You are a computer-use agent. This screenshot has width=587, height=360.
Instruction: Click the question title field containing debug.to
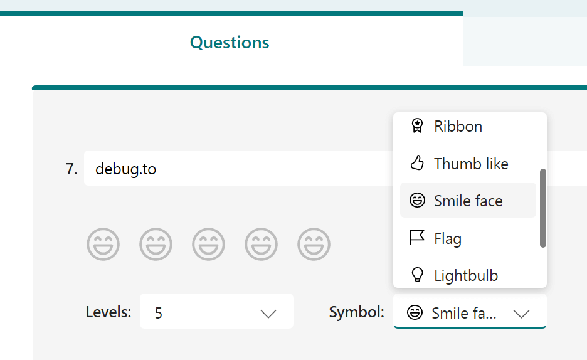tap(238, 169)
